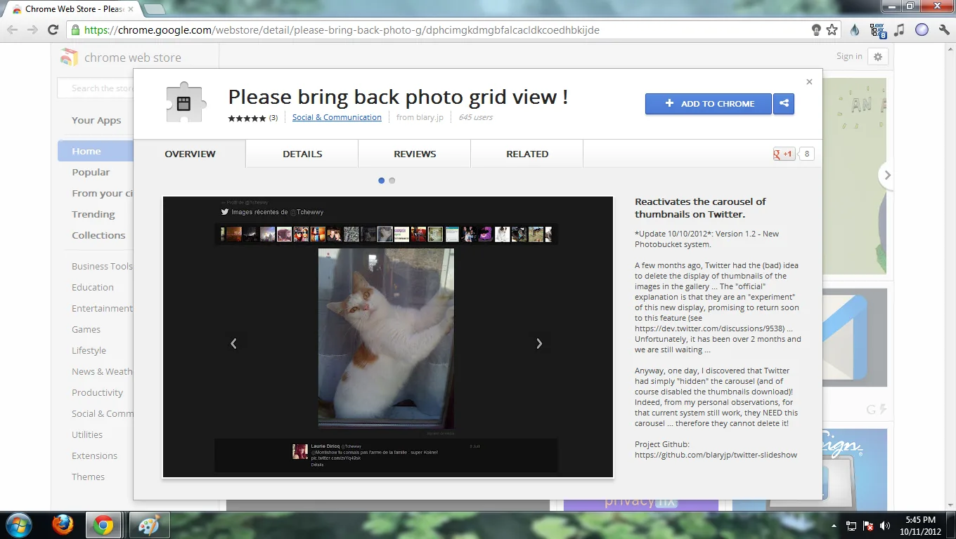This screenshot has height=539, width=956.
Task: Share the extension via the blue share icon
Action: (x=783, y=103)
